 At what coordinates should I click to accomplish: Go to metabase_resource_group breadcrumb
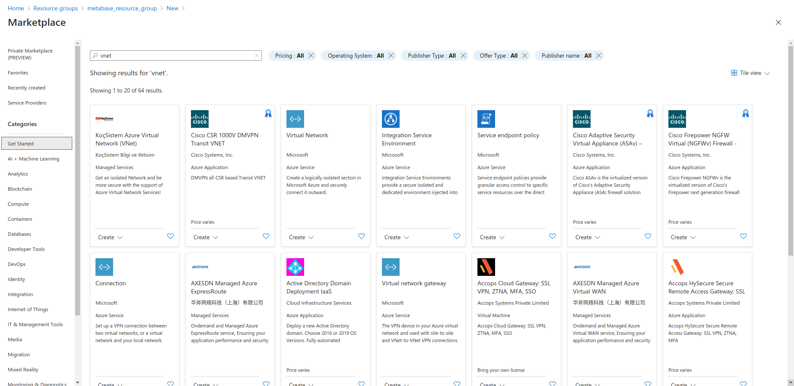122,8
